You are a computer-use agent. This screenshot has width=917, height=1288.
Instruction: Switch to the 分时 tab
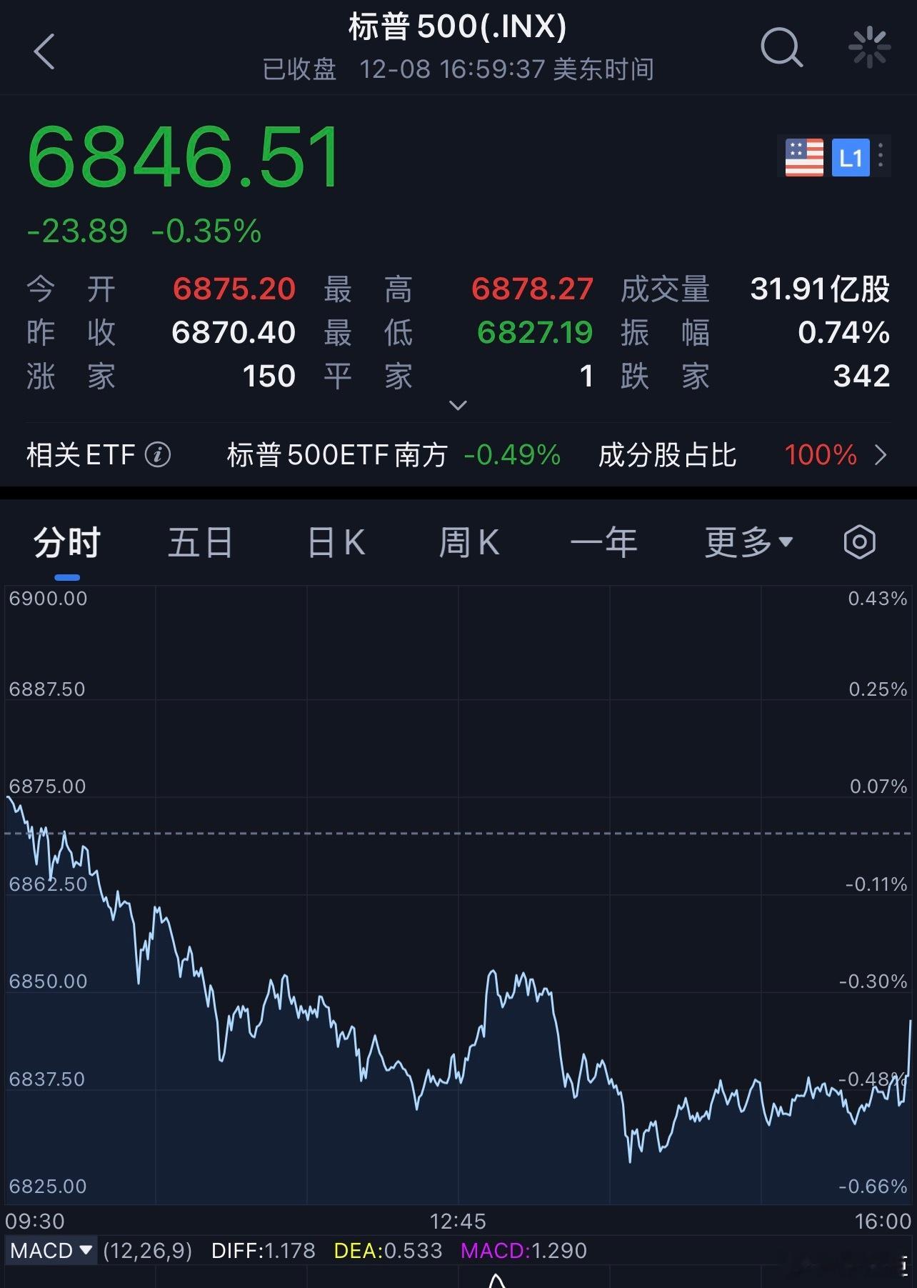coord(67,542)
